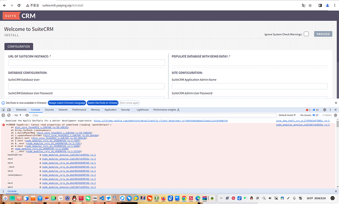This screenshot has width=339, height=204.
Task: Open the Lighthouse tab
Action: coord(142,110)
